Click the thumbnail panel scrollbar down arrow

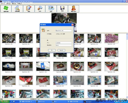click(127, 97)
